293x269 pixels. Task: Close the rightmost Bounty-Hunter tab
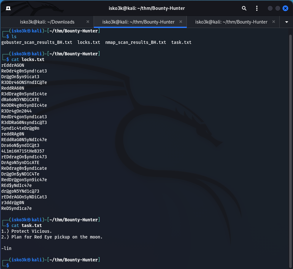(274, 22)
